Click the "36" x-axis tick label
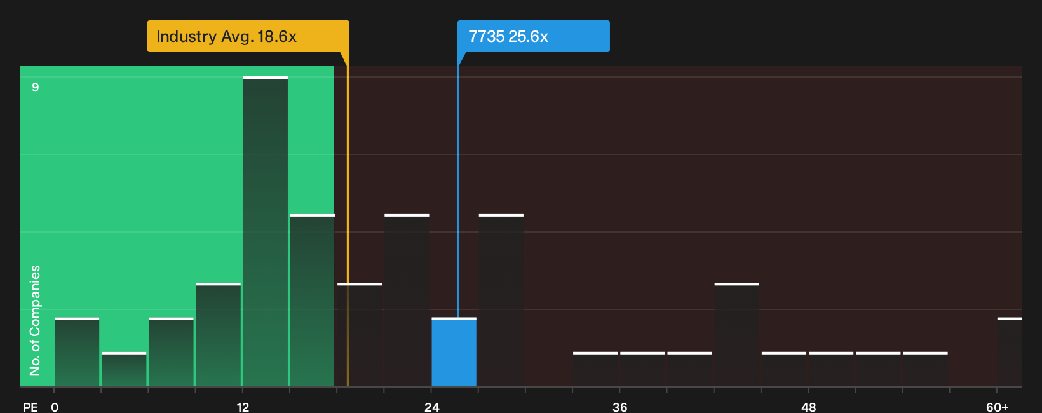 click(x=620, y=407)
